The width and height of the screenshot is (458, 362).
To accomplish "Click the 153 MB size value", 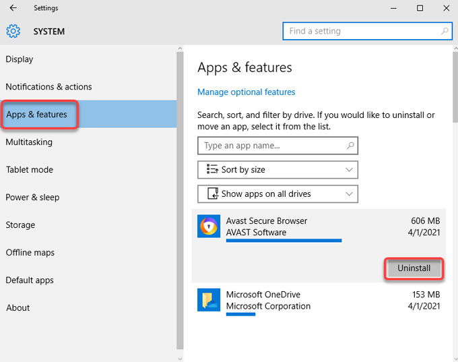I will pos(426,295).
